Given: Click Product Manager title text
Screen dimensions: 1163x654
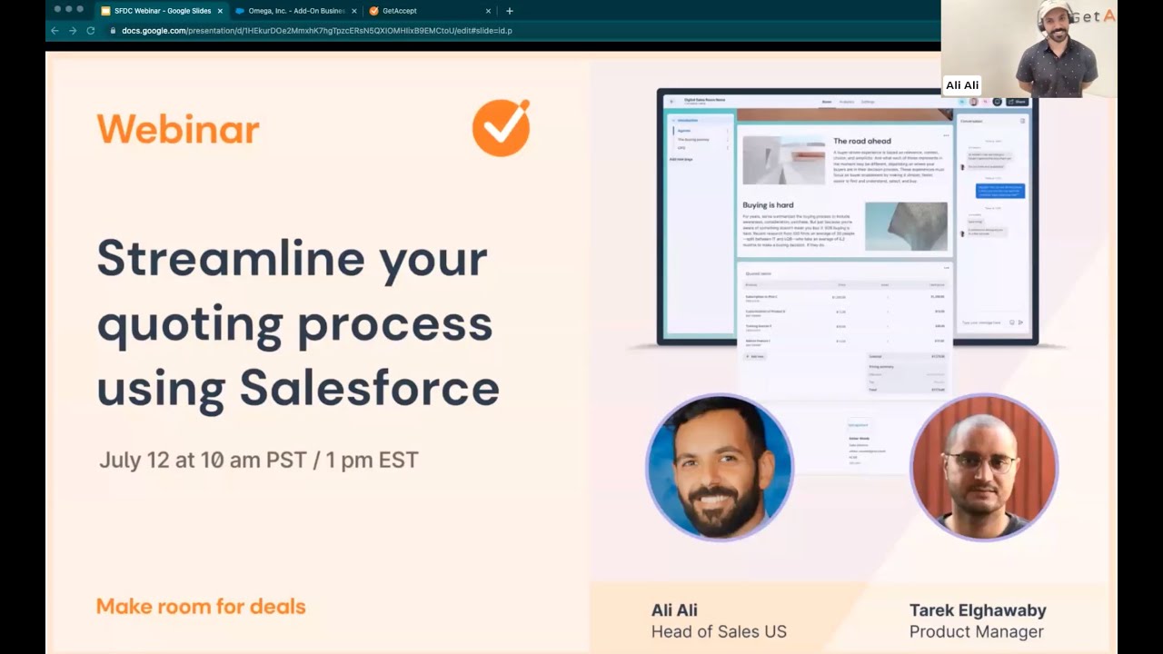Looking at the screenshot, I should [976, 631].
